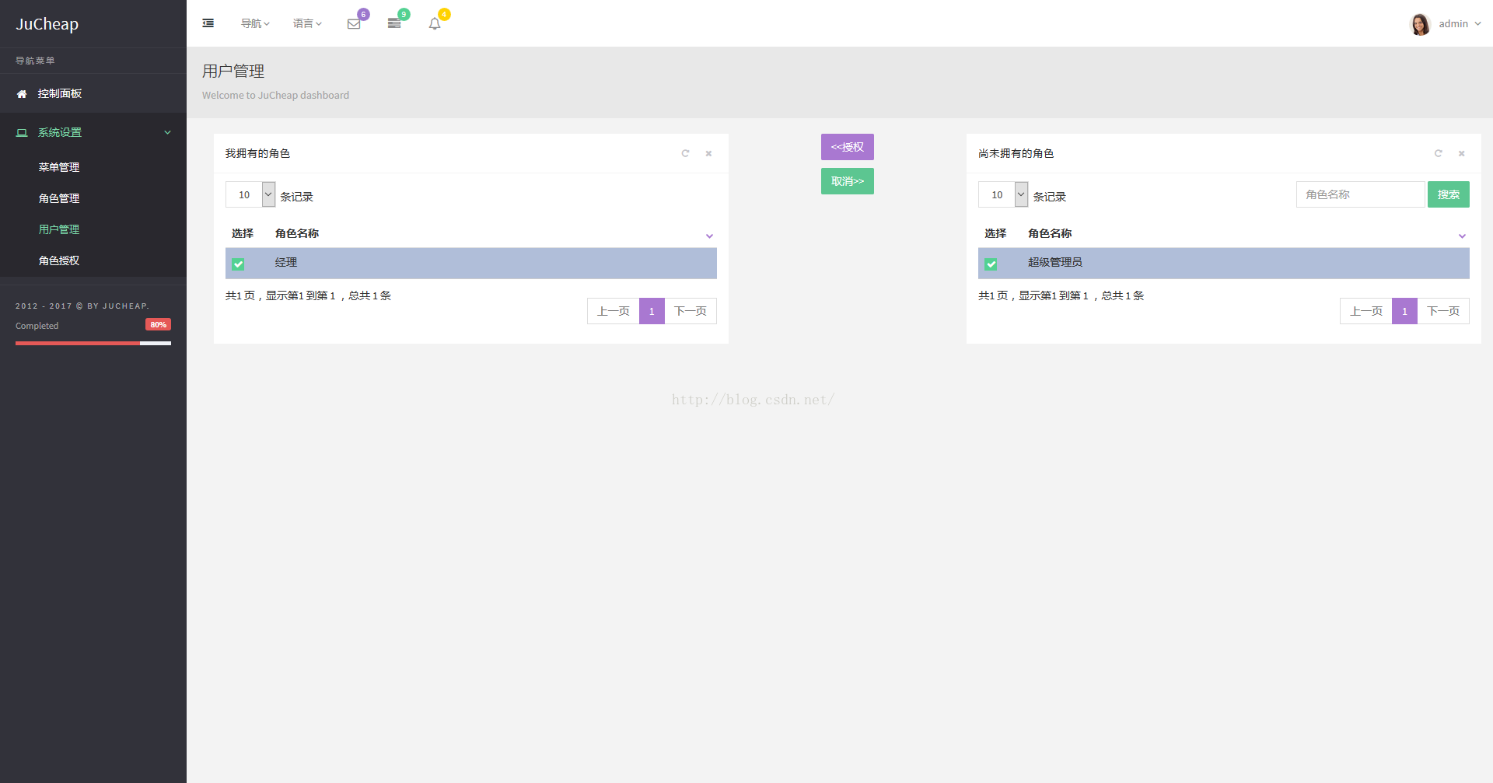Open 用户管理 in sidebar
The image size is (1493, 783).
(59, 229)
